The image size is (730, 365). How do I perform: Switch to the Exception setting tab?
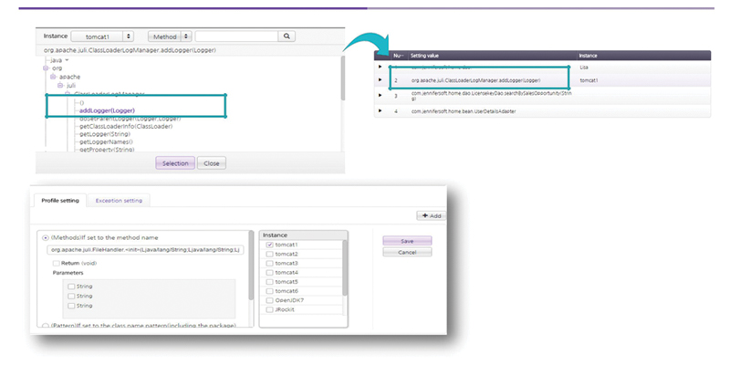click(x=120, y=200)
